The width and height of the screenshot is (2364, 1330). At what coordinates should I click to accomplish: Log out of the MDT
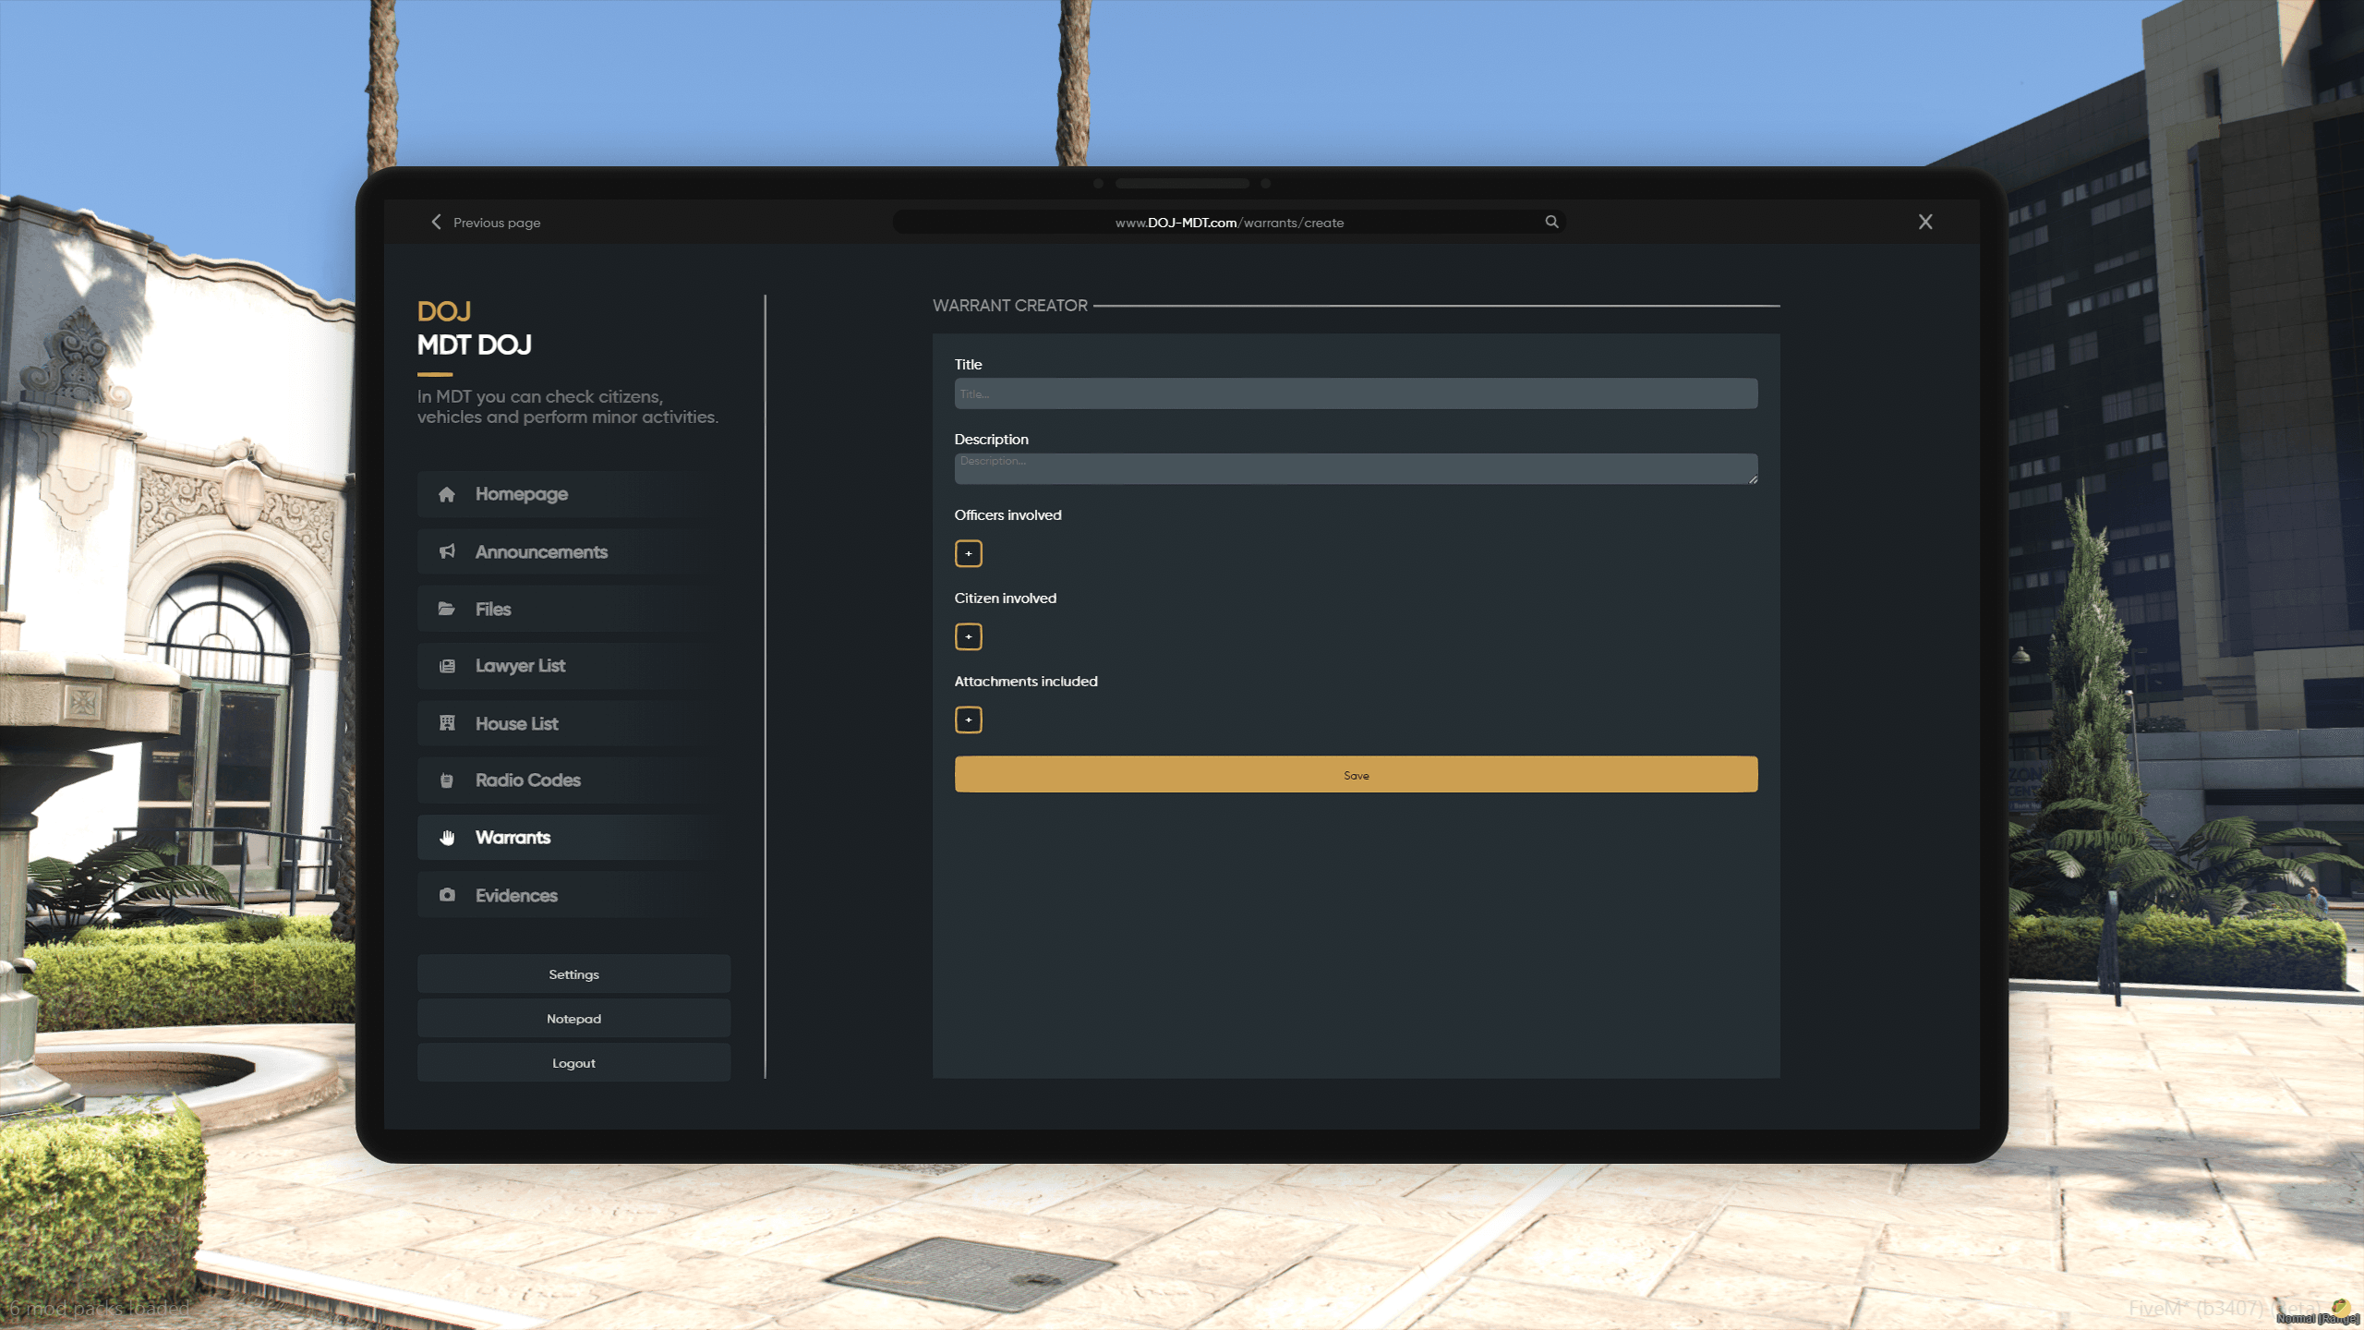pos(573,1063)
